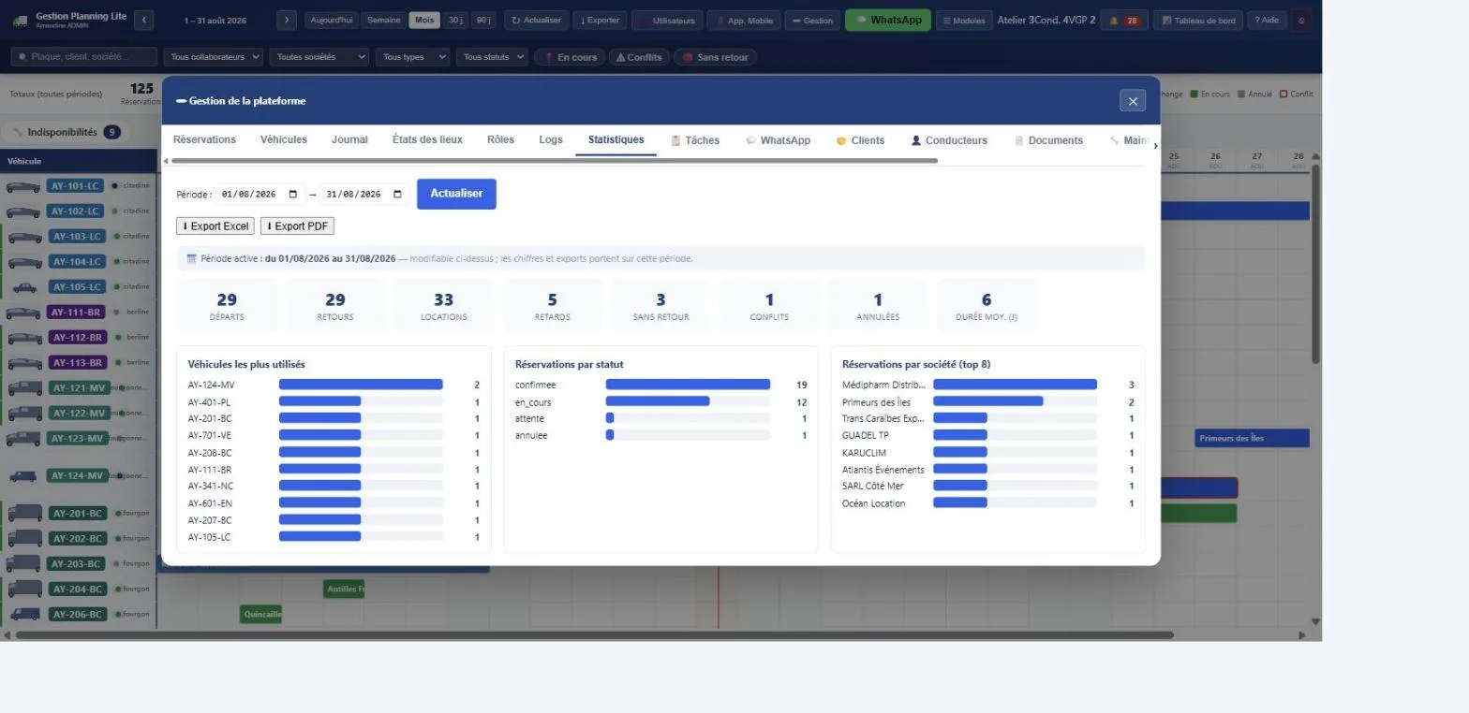Go to previous month with left chevron
This screenshot has width=1469, height=713.
coord(143,20)
